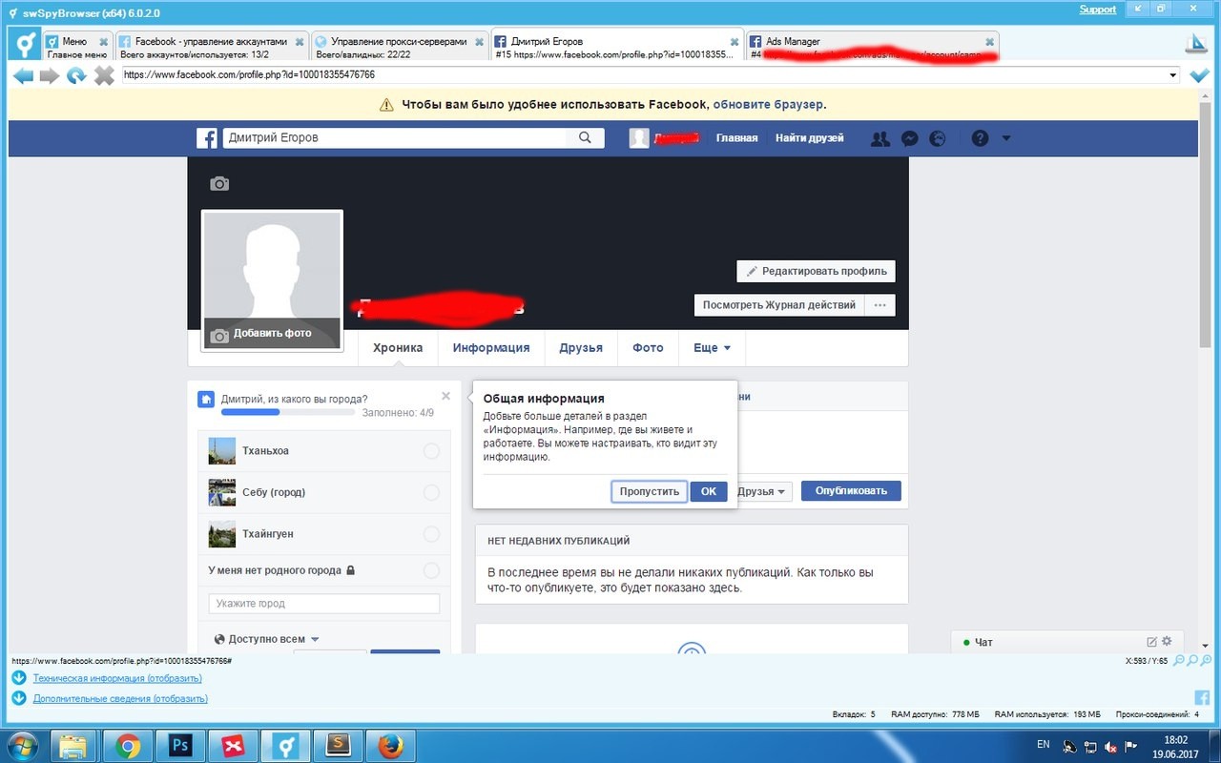Stop page loading with the gray X icon
Image resolution: width=1221 pixels, height=763 pixels.
point(104,75)
